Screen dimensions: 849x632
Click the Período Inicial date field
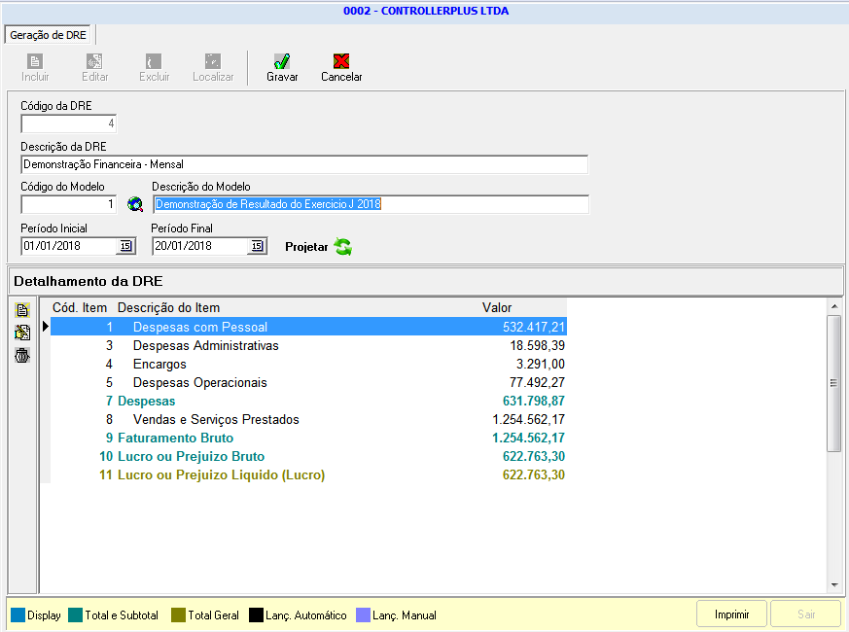click(69, 246)
